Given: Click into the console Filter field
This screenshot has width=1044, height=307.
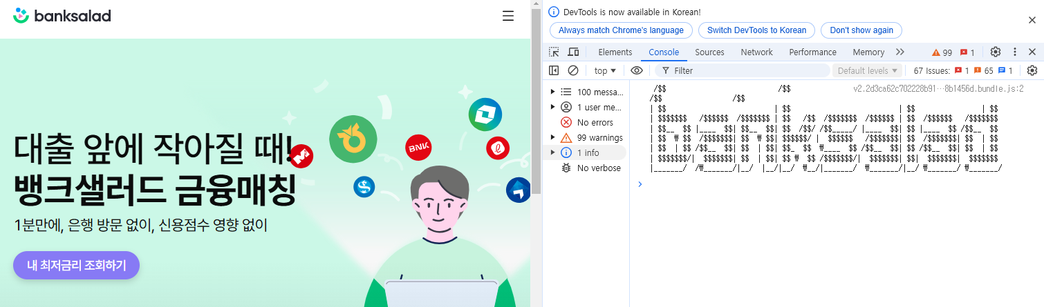Looking at the screenshot, I should point(742,70).
